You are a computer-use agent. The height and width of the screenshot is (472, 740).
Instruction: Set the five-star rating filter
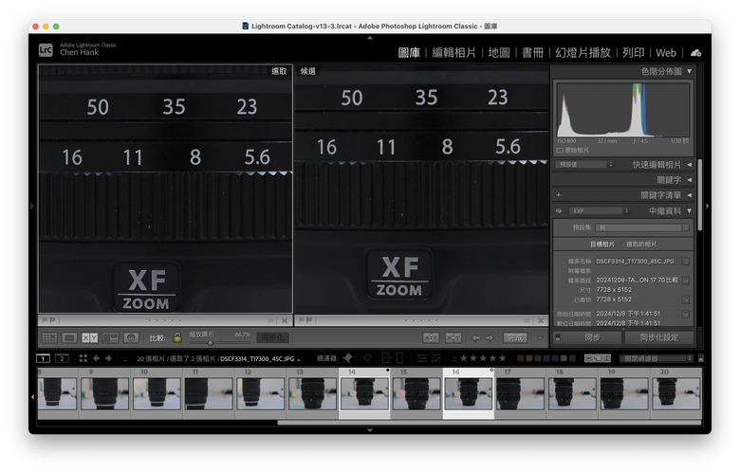(502, 358)
